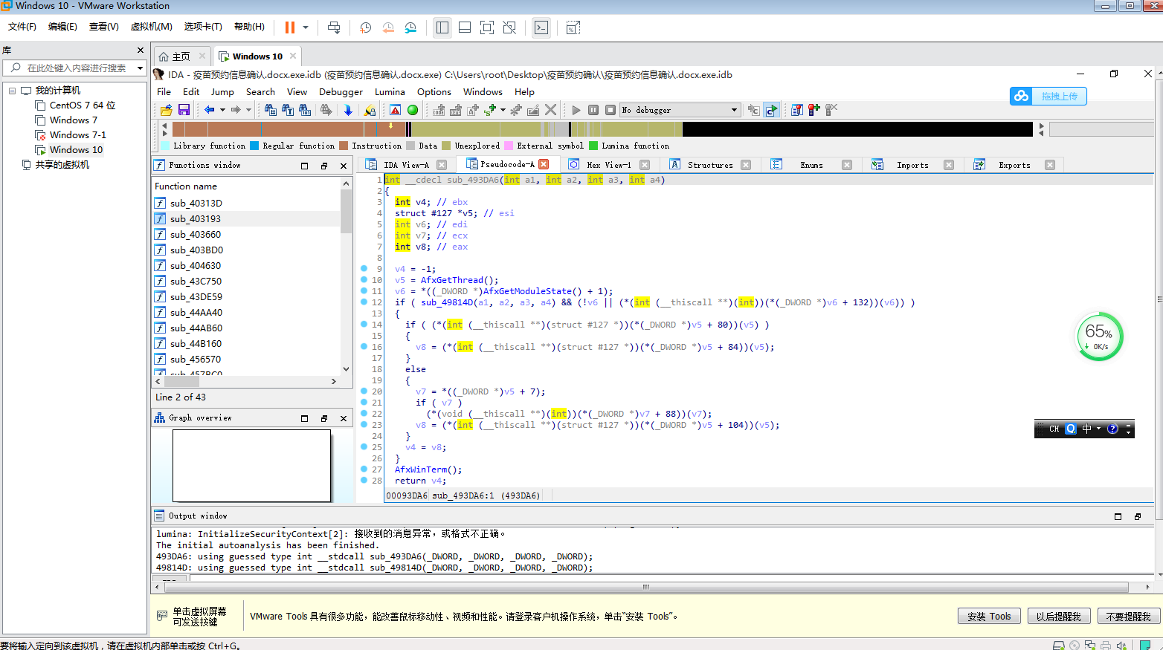Click the convert-to-code icon
Screen dimensions: 1163x650
tap(439, 110)
